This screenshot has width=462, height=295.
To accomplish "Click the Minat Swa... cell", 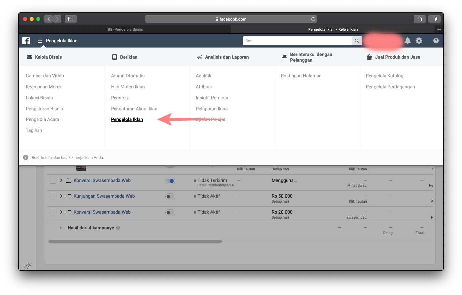I will pos(357,185).
